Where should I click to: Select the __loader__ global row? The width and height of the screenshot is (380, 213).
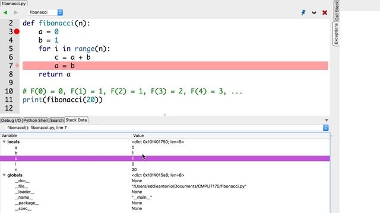(165, 192)
